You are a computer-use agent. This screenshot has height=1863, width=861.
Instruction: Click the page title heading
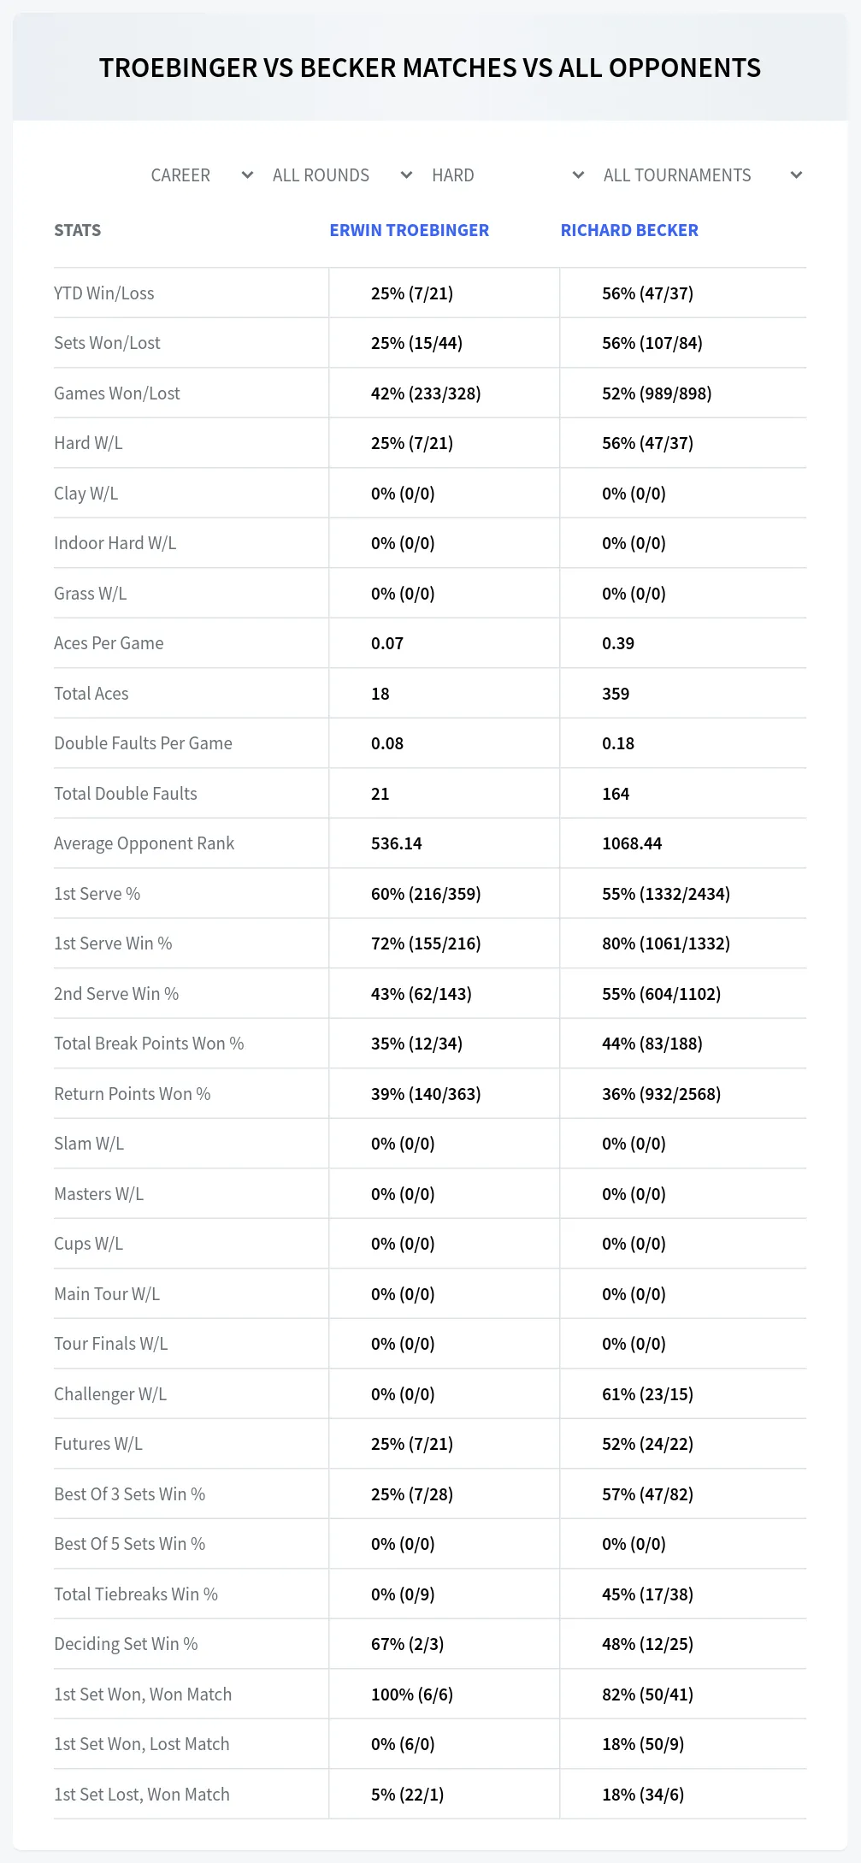pyautogui.click(x=430, y=68)
